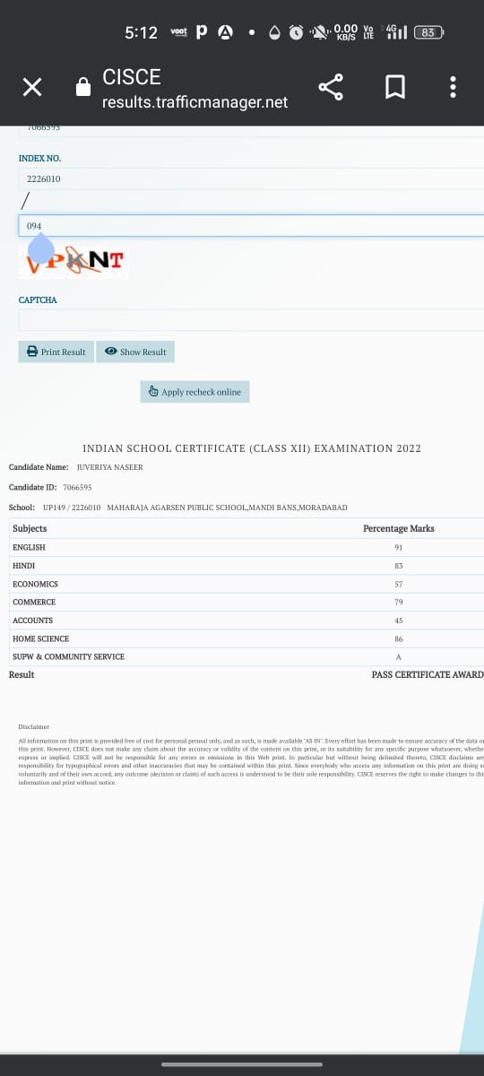This screenshot has width=484, height=1076.
Task: Click the PASS CERTIFICATE AWARDED result text
Action: [428, 674]
